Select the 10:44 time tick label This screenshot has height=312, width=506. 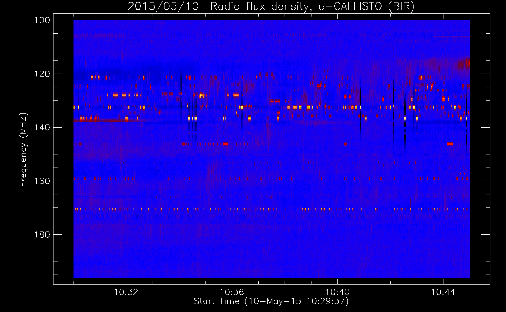pyautogui.click(x=443, y=292)
